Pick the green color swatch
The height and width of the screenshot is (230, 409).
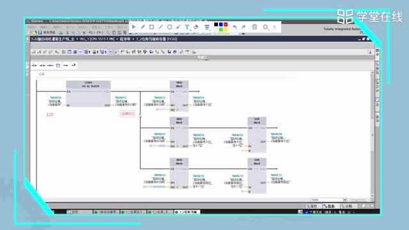coord(221,29)
